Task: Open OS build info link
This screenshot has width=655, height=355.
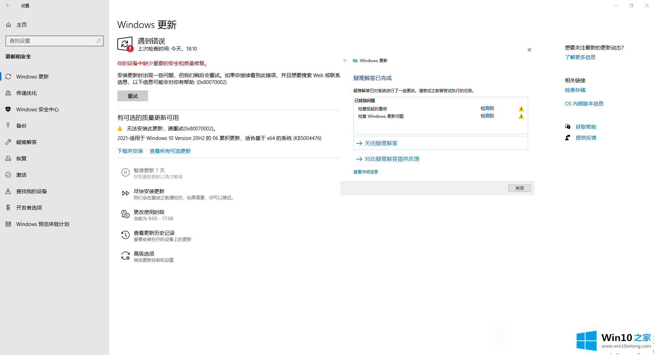Action: [x=584, y=104]
